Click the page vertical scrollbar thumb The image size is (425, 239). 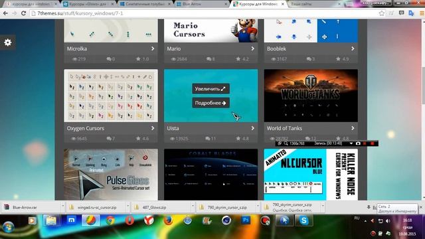click(423, 86)
